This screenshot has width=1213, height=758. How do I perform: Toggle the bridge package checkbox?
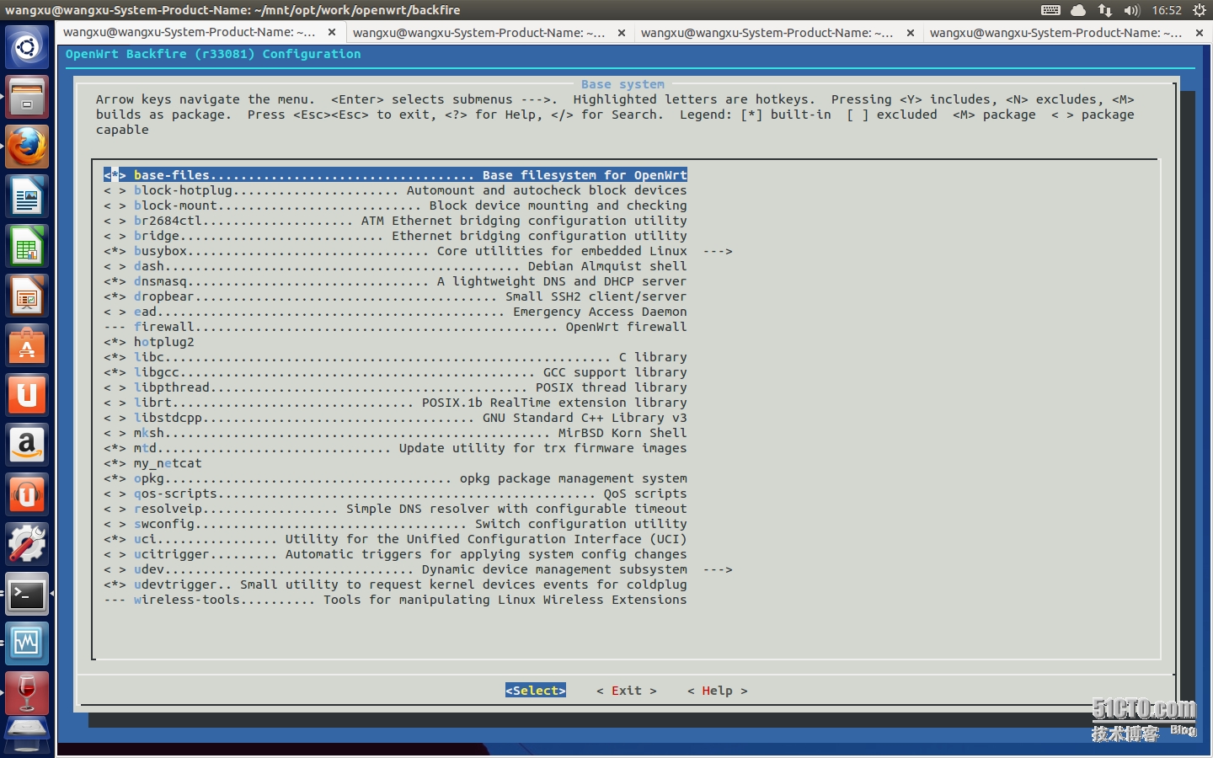tap(115, 236)
